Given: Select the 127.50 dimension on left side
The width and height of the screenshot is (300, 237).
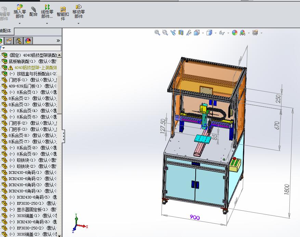Looking at the screenshot, I should 162,126.
